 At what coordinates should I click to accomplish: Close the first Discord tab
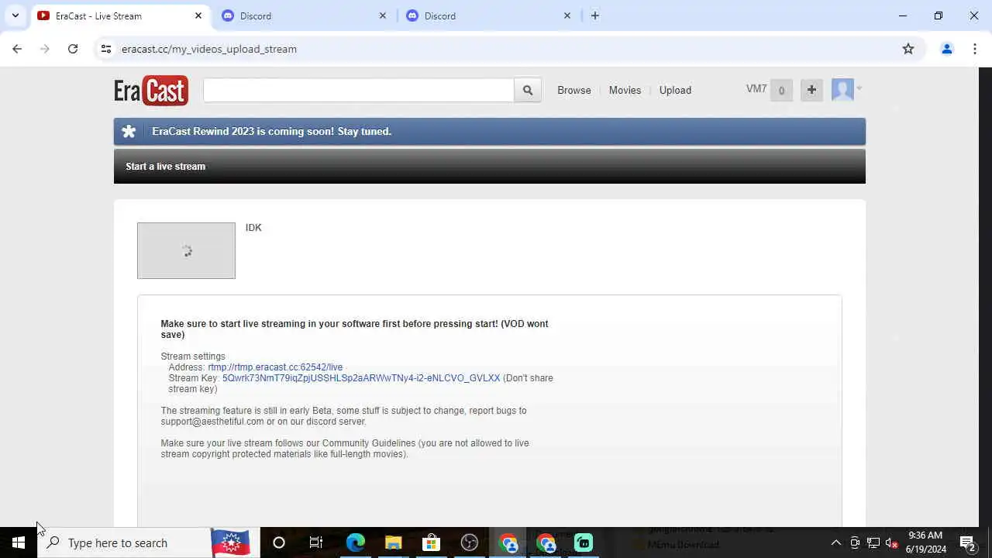pyautogui.click(x=382, y=15)
